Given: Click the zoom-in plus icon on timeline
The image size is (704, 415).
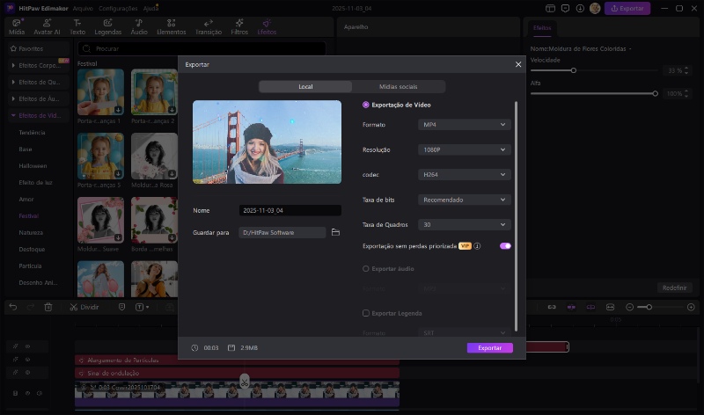Looking at the screenshot, I should [x=691, y=307].
